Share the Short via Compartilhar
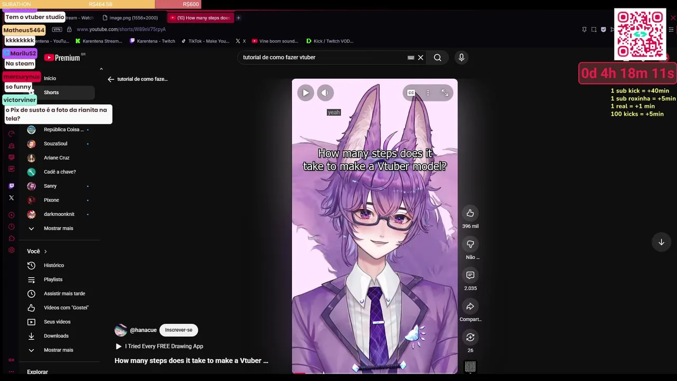Viewport: 677px width, 381px height. click(470, 306)
